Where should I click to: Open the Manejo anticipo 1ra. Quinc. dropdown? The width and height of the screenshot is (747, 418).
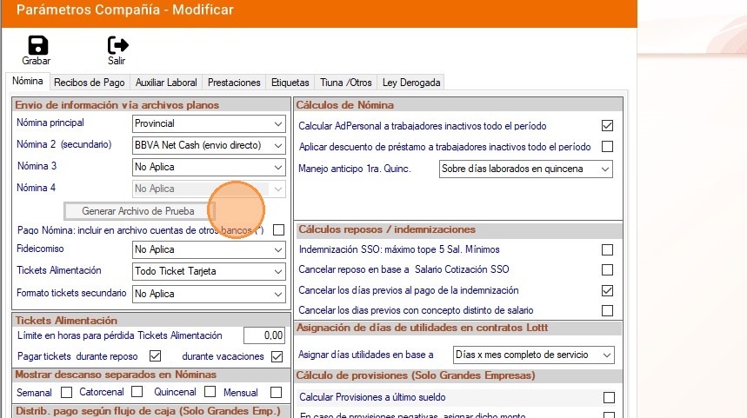pyautogui.click(x=526, y=169)
